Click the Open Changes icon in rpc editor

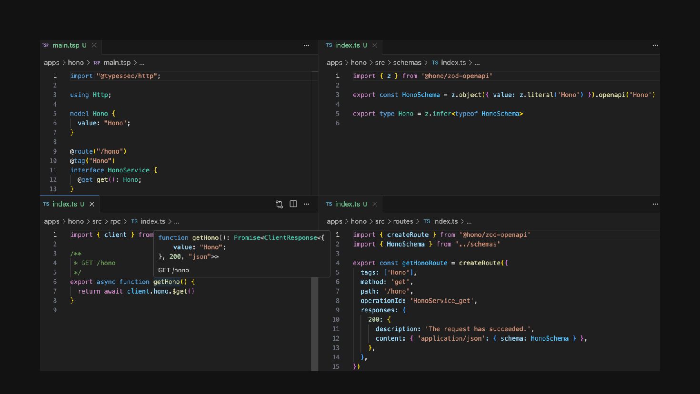(279, 204)
